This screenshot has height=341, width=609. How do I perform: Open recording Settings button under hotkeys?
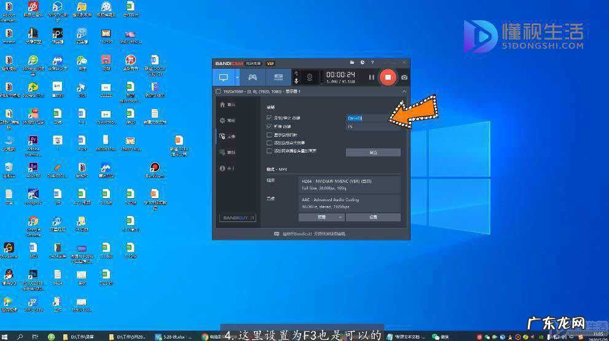(x=373, y=152)
